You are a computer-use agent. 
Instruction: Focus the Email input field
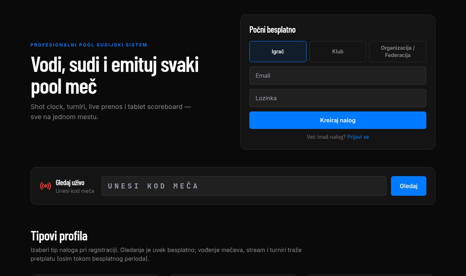pos(338,76)
